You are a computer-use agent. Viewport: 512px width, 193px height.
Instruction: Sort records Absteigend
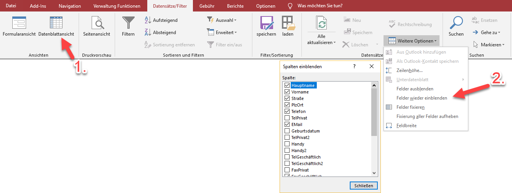(160, 33)
